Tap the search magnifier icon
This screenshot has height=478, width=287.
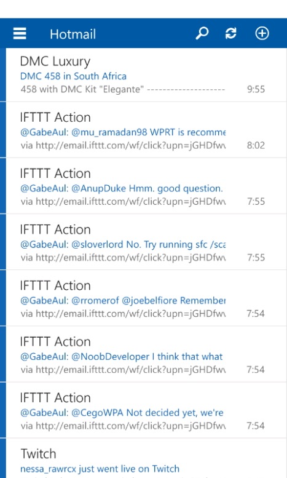click(x=202, y=33)
